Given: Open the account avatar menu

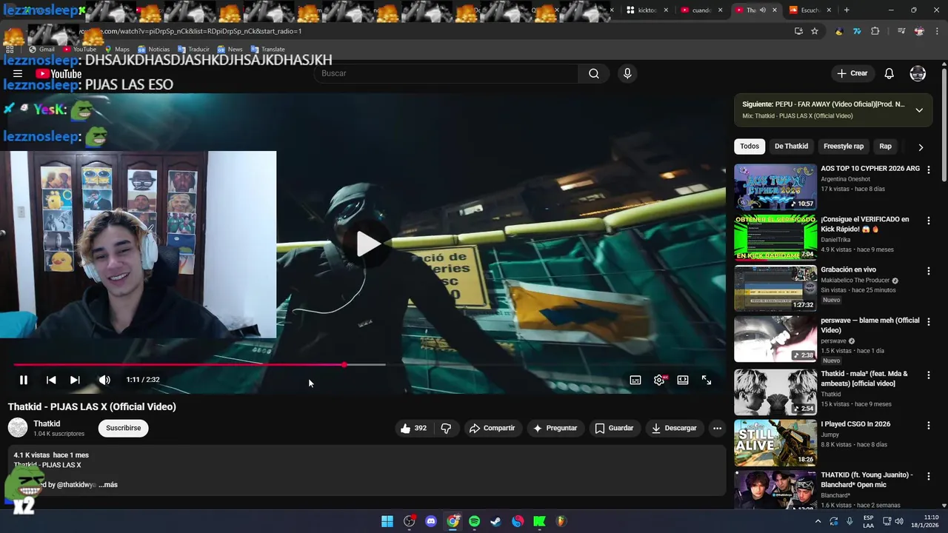Looking at the screenshot, I should click(918, 73).
